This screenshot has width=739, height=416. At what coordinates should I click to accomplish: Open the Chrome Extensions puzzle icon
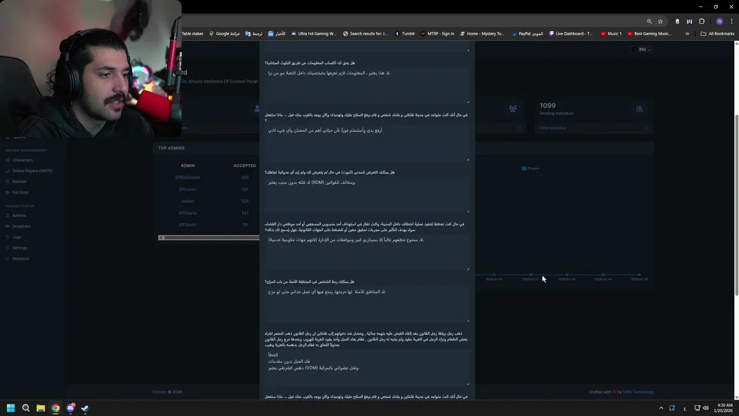click(701, 21)
